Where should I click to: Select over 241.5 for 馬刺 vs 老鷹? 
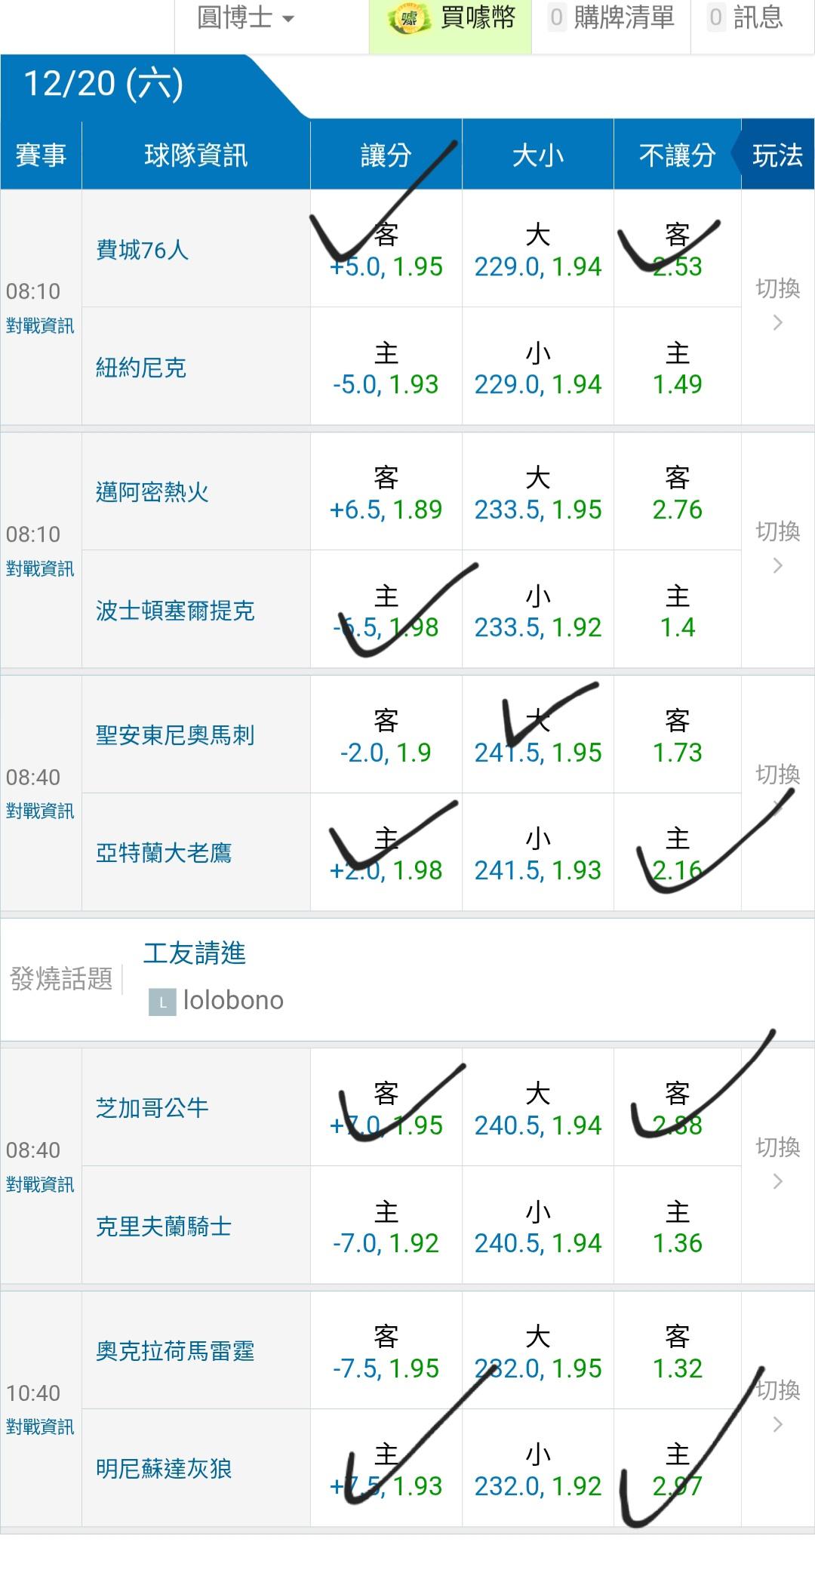tap(537, 737)
